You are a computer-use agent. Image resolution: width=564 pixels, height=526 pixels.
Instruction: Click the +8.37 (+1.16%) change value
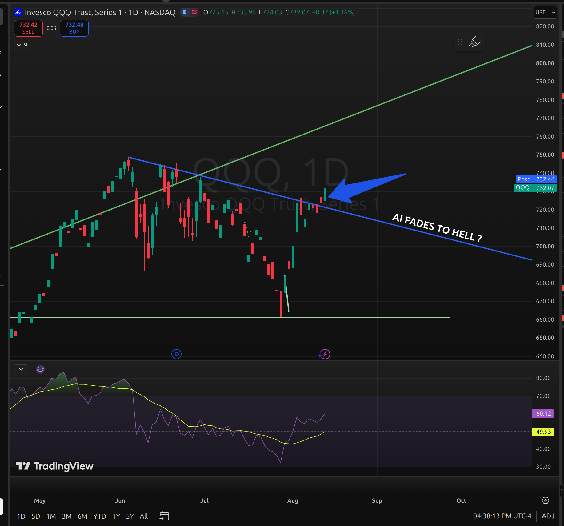click(x=334, y=12)
